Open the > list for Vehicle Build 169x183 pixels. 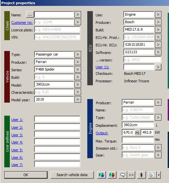pyautogui.click(x=77, y=77)
